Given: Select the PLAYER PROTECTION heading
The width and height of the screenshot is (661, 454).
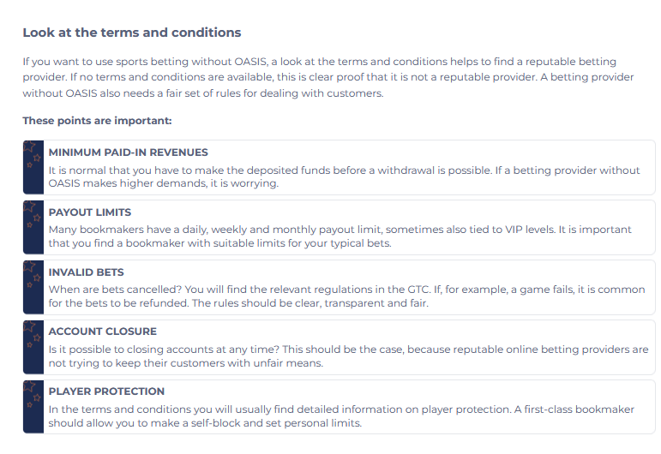Looking at the screenshot, I should click(x=106, y=391).
